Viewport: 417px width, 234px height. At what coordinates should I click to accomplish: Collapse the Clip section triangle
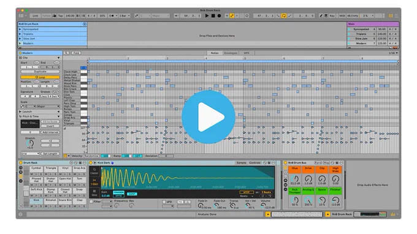point(58,58)
